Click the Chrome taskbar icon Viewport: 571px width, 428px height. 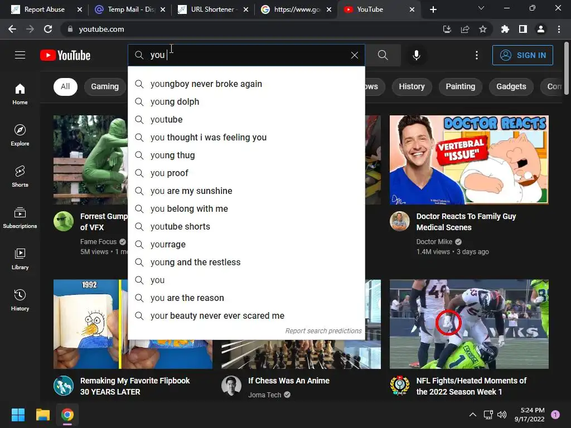tap(67, 415)
